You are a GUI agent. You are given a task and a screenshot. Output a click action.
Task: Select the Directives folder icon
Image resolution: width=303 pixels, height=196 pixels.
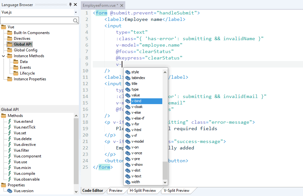[x=10, y=39]
